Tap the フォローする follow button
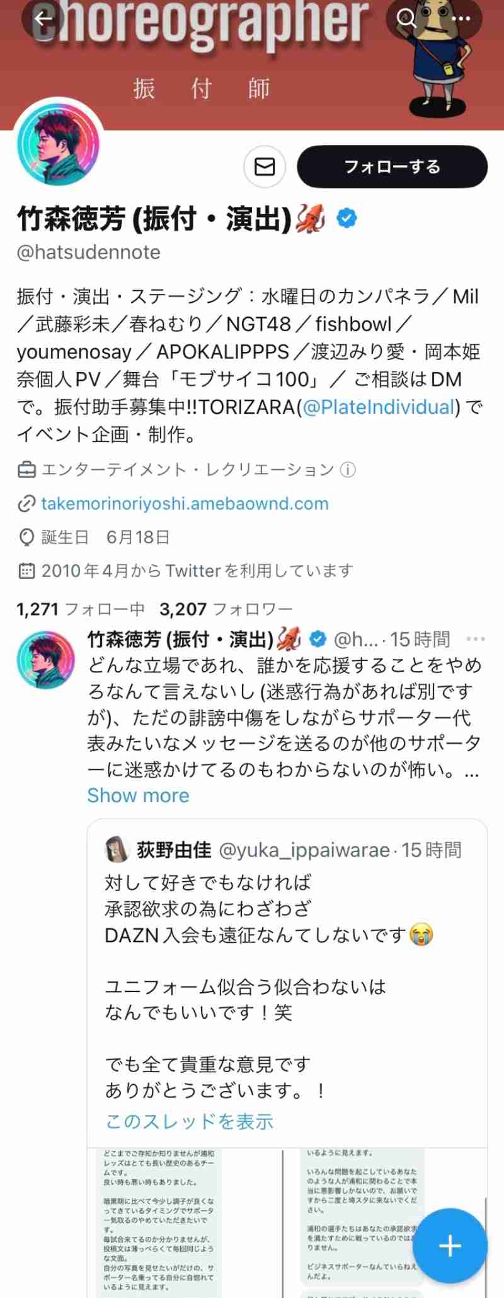 pyautogui.click(x=392, y=167)
